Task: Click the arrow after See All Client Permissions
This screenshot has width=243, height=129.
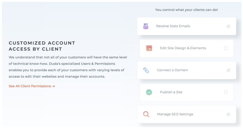Action: click(53, 86)
